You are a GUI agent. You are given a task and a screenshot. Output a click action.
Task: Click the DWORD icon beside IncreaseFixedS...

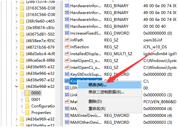(x=67, y=33)
